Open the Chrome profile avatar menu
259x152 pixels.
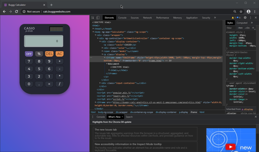pos(248,12)
